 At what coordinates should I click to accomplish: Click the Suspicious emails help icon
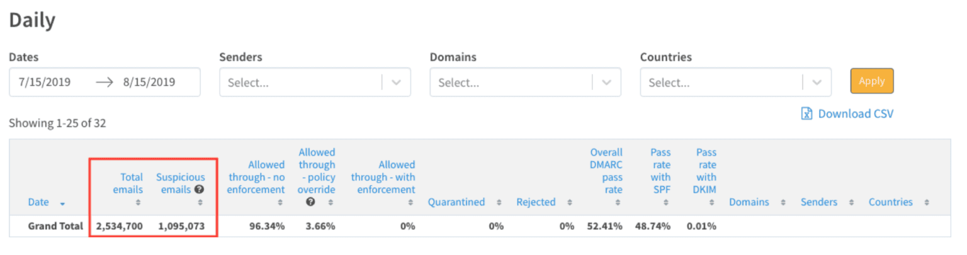199,190
